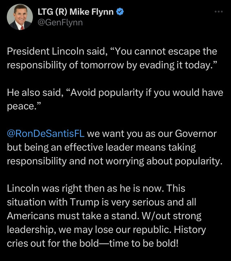Viewport: 231px width, 261px height.
Task: Open the round profile avatar photo
Action: [20, 17]
